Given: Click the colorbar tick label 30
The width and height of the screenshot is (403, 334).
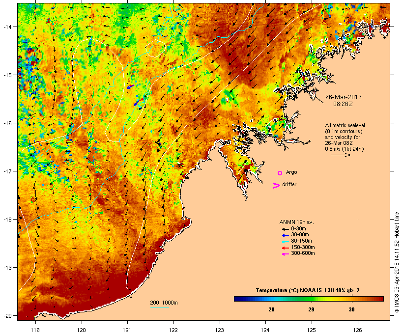Looking at the screenshot, I should pyautogui.click(x=351, y=309).
